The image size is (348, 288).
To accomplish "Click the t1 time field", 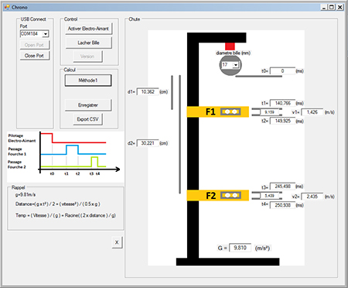I will [x=282, y=103].
